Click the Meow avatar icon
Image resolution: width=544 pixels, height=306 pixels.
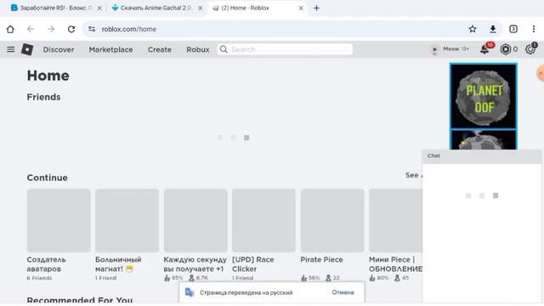(434, 50)
